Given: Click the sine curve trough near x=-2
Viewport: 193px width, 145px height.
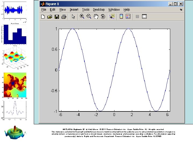Looking at the screenshot, I should click(101, 111).
